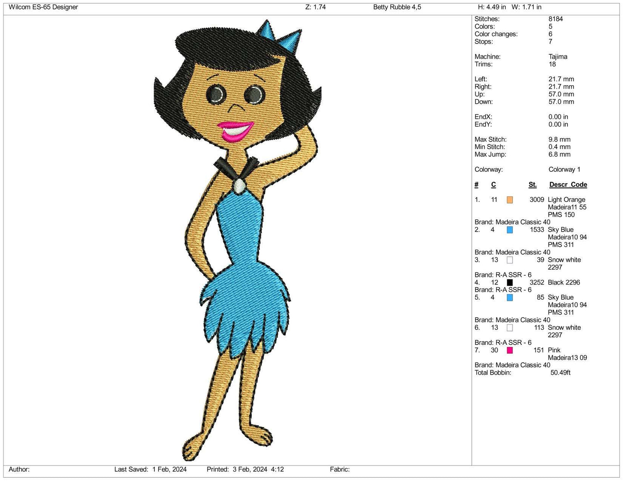Click the Wilcom ES-65 Designer title
The image size is (623, 481).
point(44,7)
